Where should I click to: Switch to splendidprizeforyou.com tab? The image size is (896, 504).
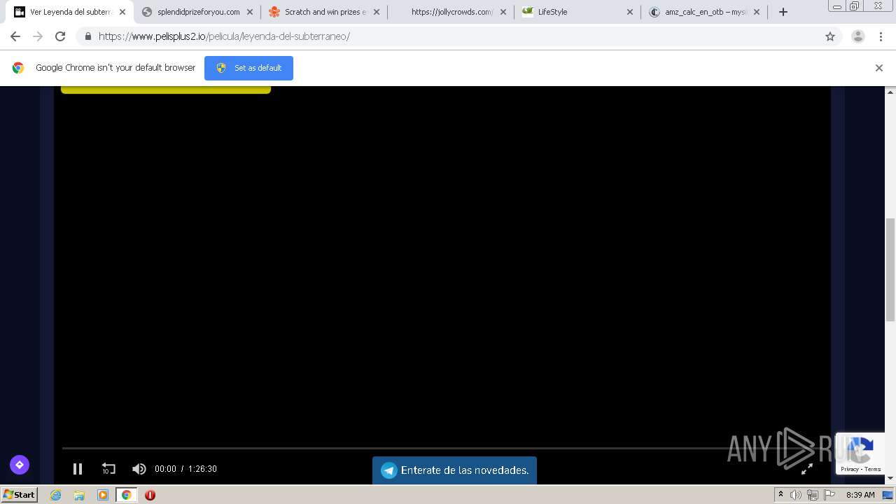(198, 12)
